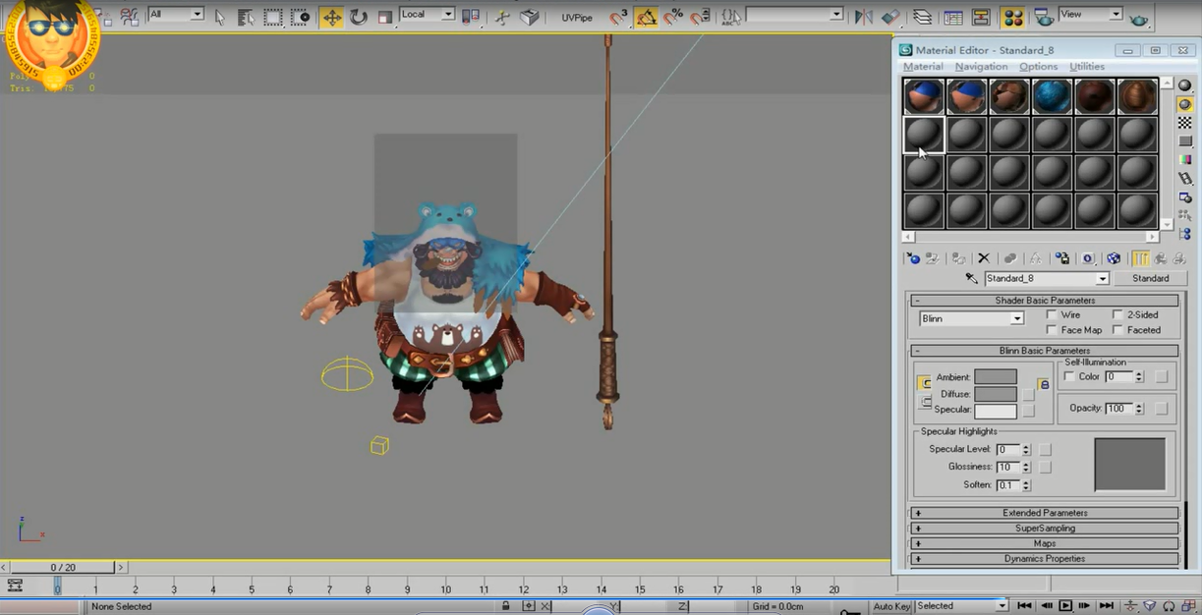Collapse the Blinn Basic Parameters rollout
Screen dimensions: 1202x615
click(x=1044, y=351)
